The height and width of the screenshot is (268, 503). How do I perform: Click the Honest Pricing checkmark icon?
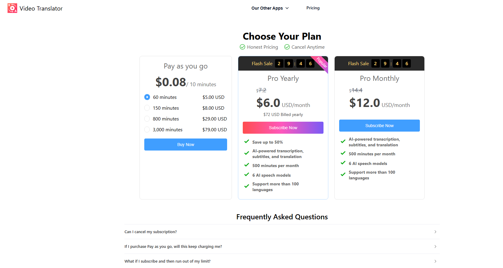(242, 47)
